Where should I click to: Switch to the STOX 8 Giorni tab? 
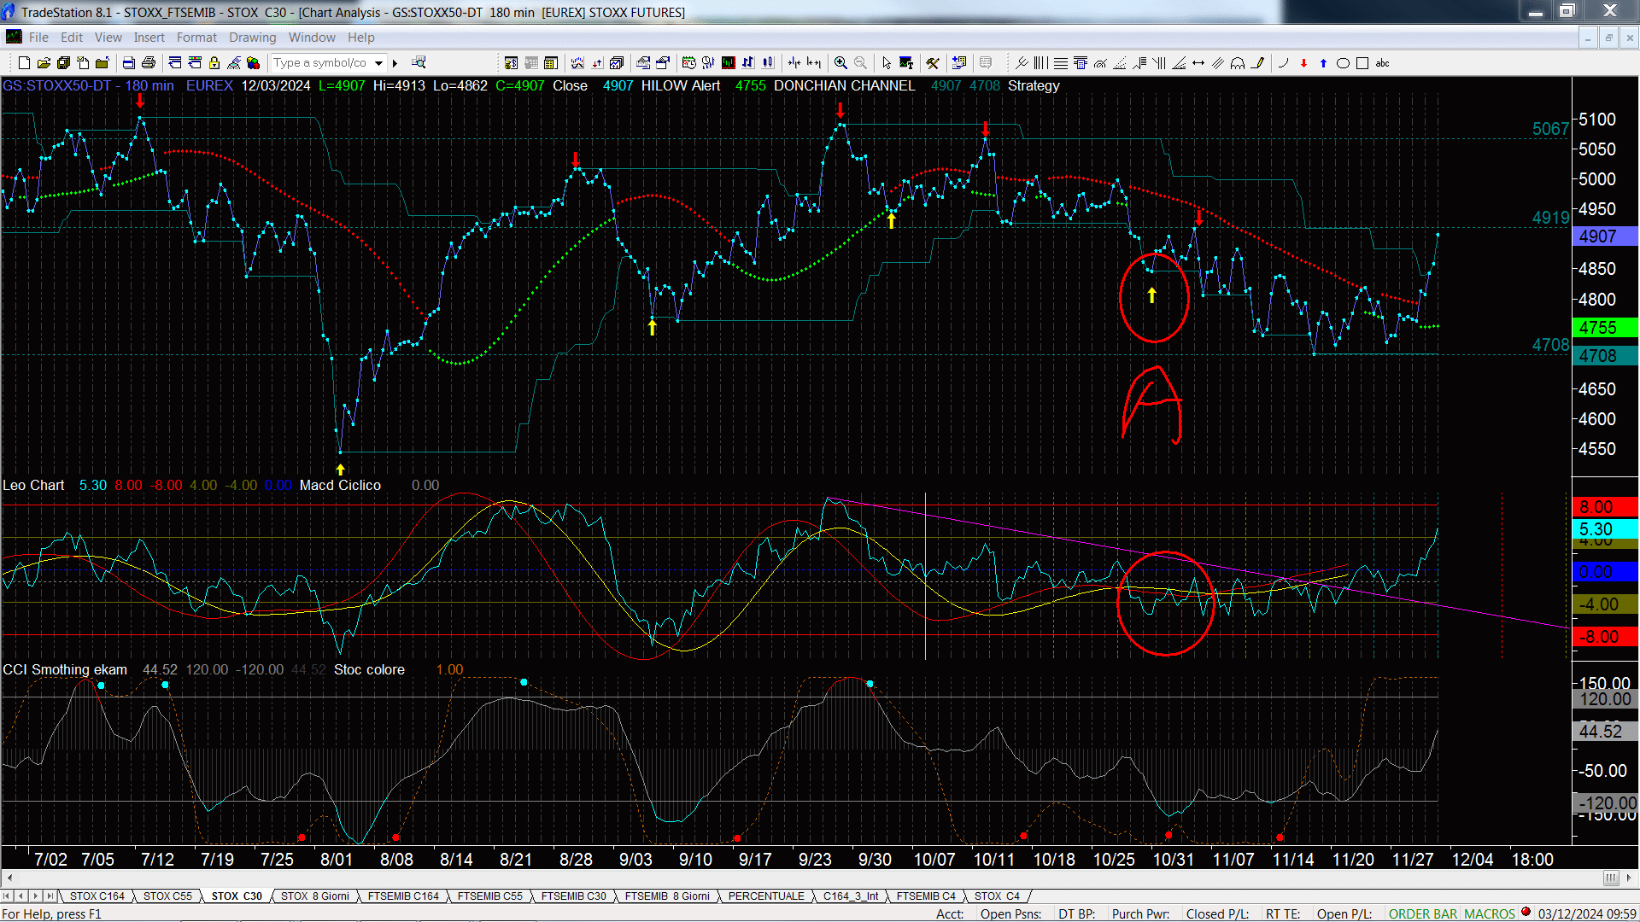(x=314, y=896)
